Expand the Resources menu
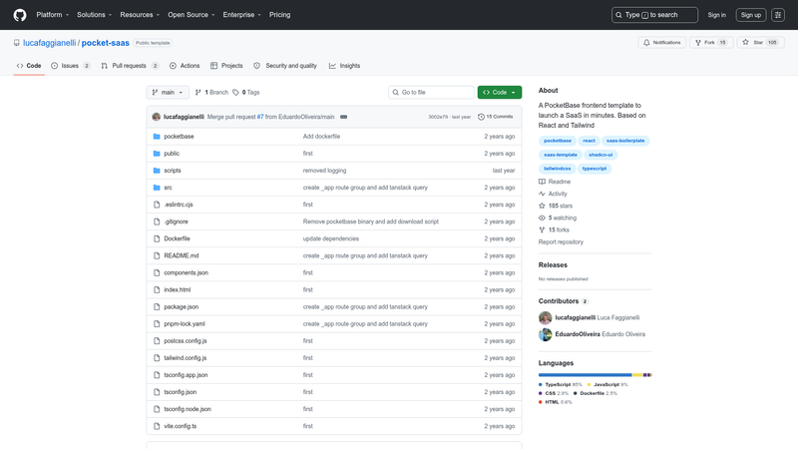 point(140,15)
